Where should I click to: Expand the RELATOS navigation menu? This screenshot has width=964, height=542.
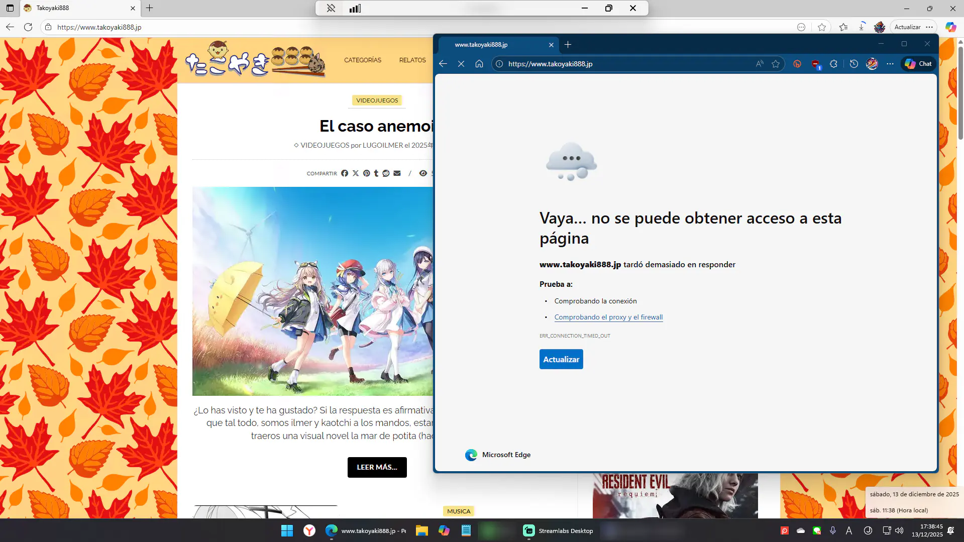coord(412,60)
